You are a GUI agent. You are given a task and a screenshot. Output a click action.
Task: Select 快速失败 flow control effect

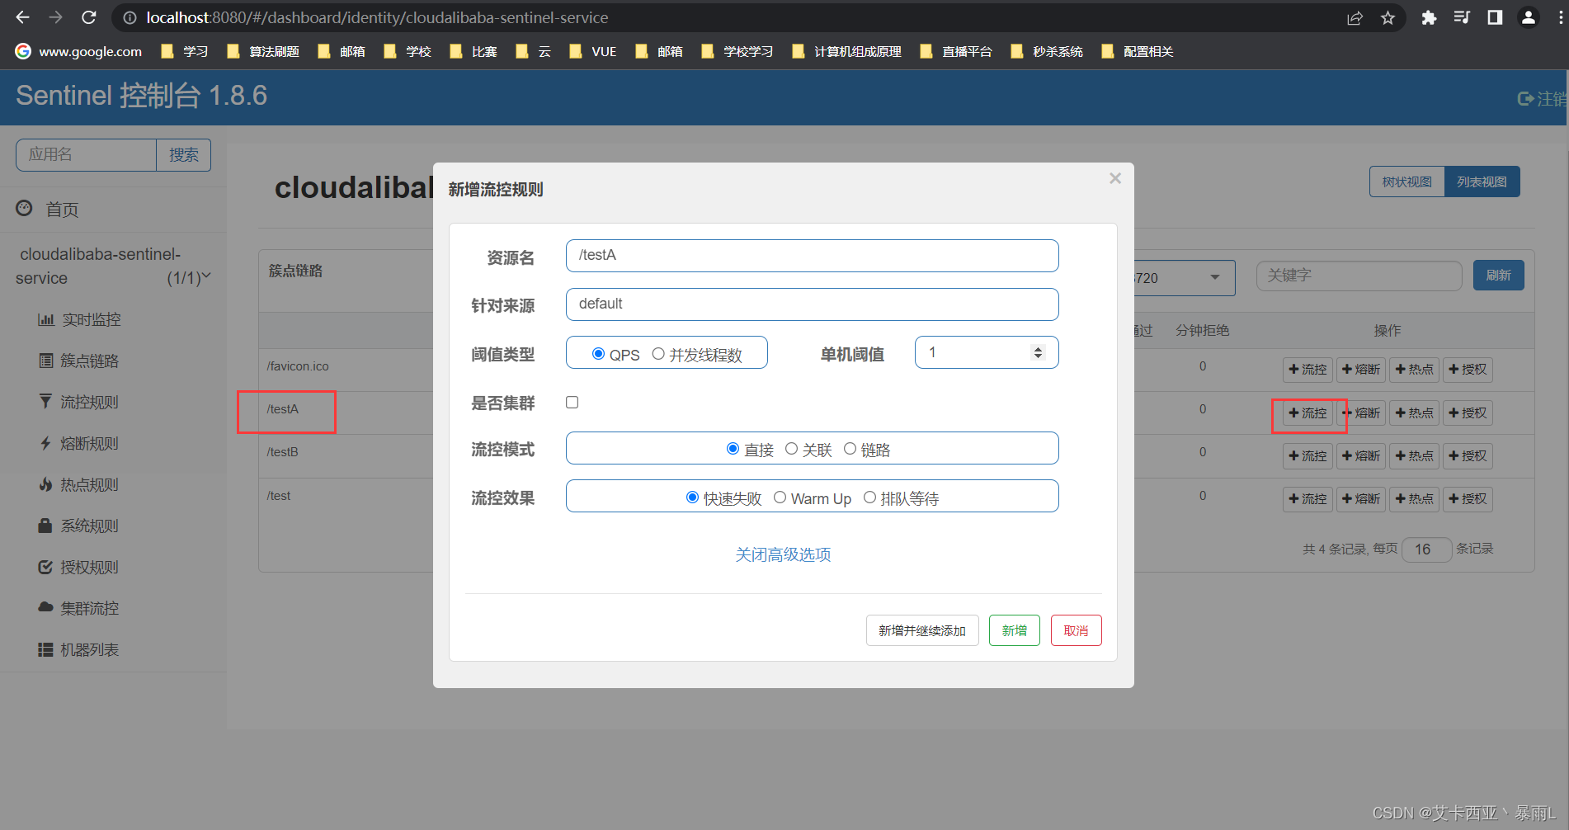pyautogui.click(x=693, y=498)
